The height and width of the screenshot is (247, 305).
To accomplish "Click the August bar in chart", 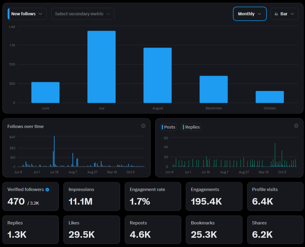I will click(157, 75).
